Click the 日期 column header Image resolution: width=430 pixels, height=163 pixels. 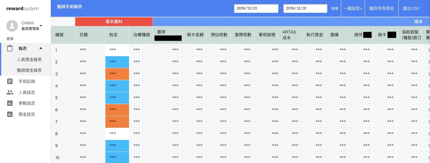tap(90, 35)
